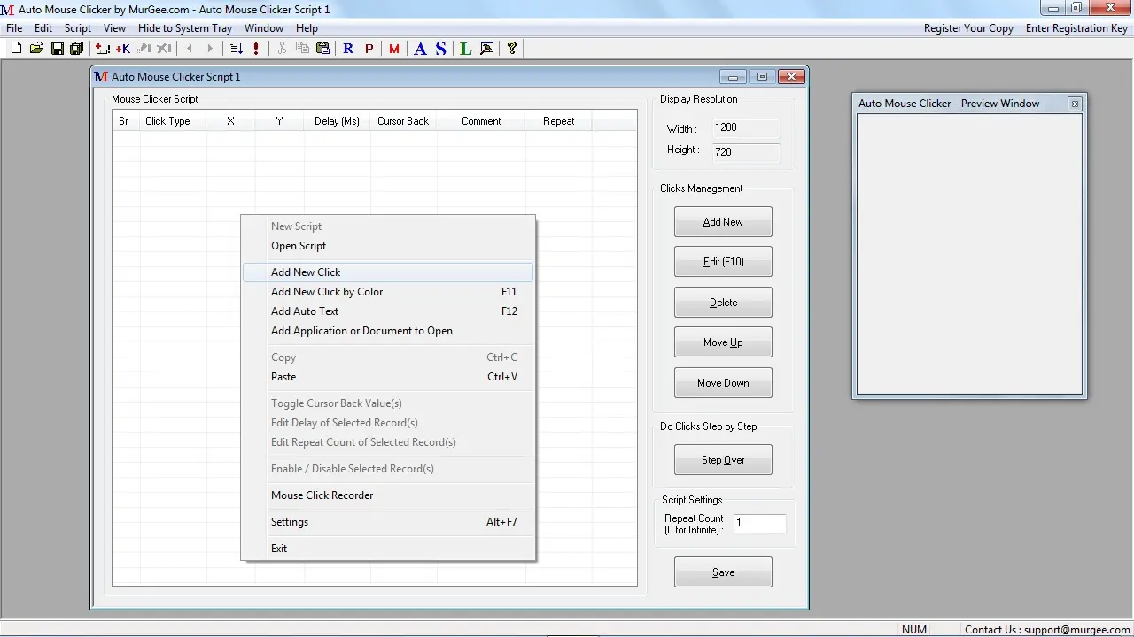Click the X column header
Screen dimensions: 1134x637
[x=230, y=121]
